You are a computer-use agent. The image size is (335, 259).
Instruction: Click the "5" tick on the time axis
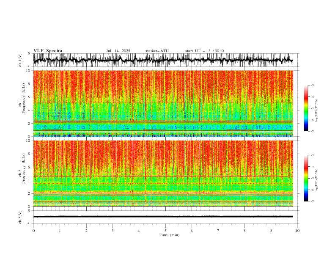pyautogui.click(x=165, y=231)
